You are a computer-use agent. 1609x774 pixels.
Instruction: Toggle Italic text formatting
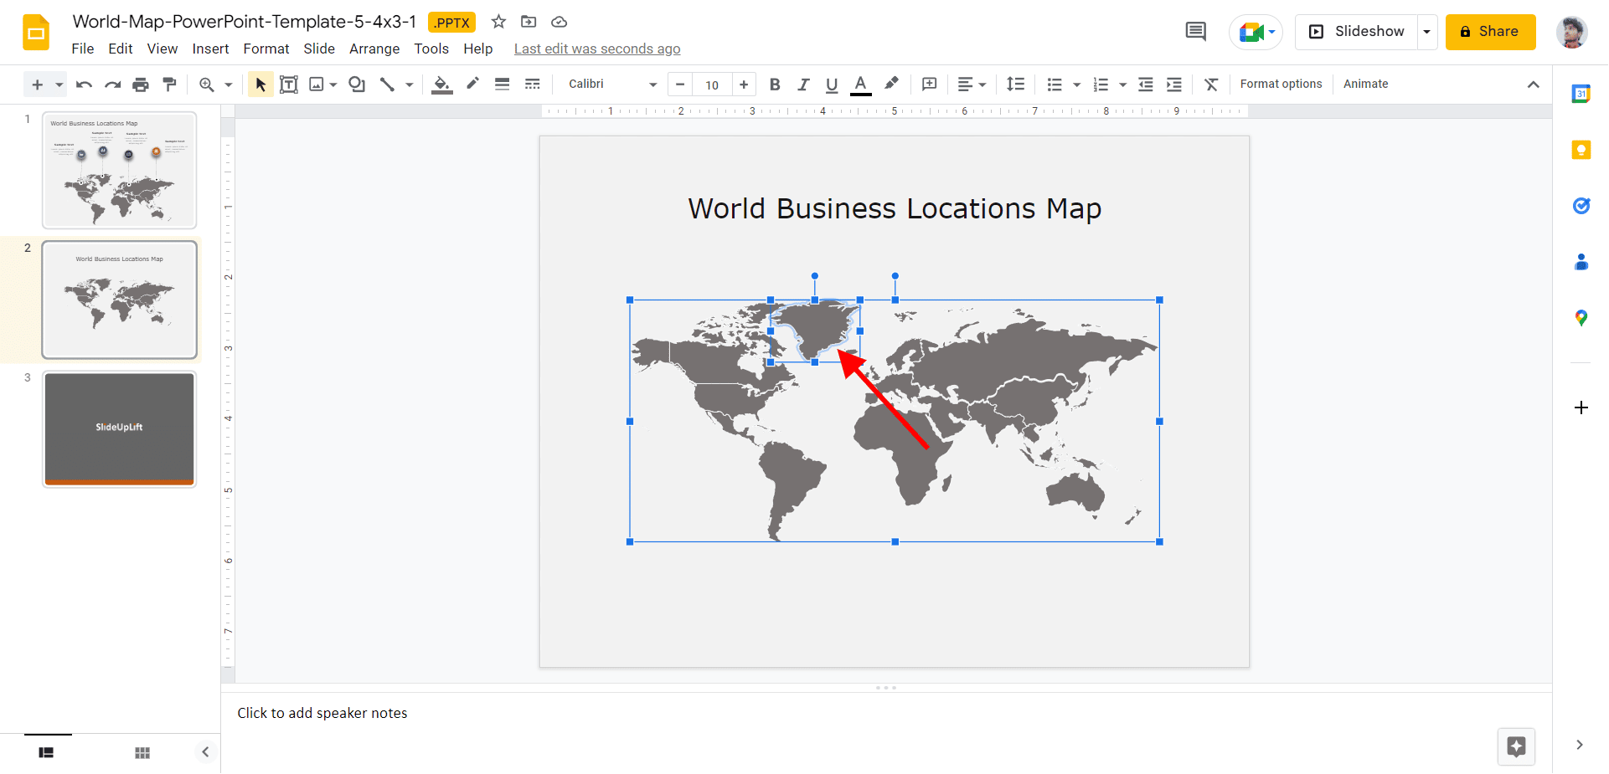point(803,85)
